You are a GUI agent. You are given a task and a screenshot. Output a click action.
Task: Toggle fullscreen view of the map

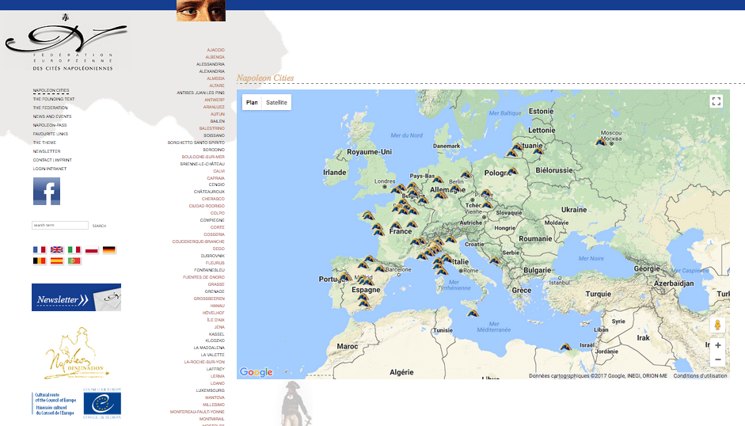(x=716, y=101)
